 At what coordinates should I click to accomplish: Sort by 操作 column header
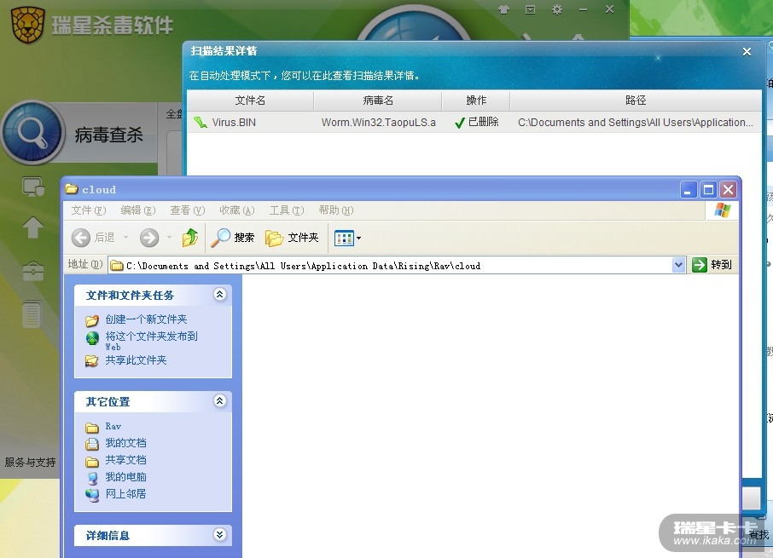[x=476, y=101]
